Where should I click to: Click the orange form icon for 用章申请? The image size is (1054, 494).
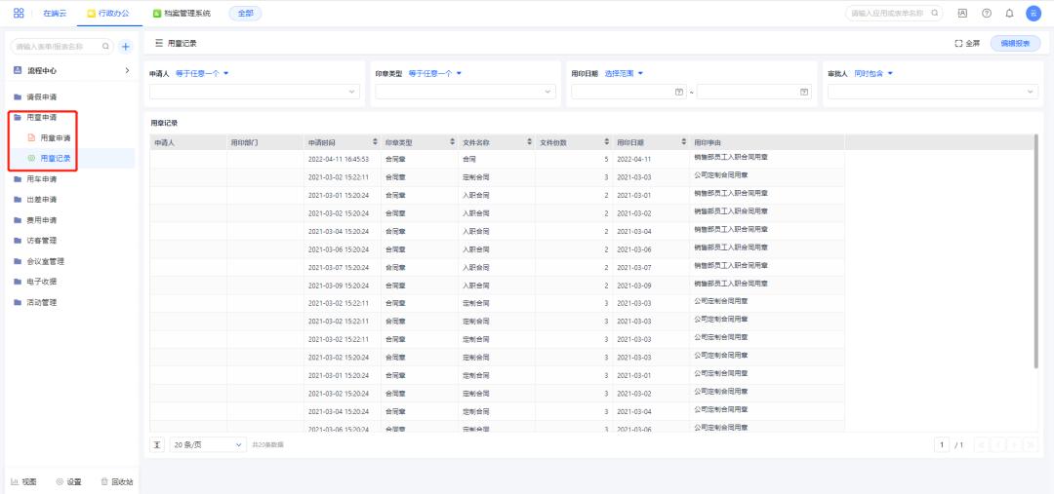pyautogui.click(x=31, y=137)
